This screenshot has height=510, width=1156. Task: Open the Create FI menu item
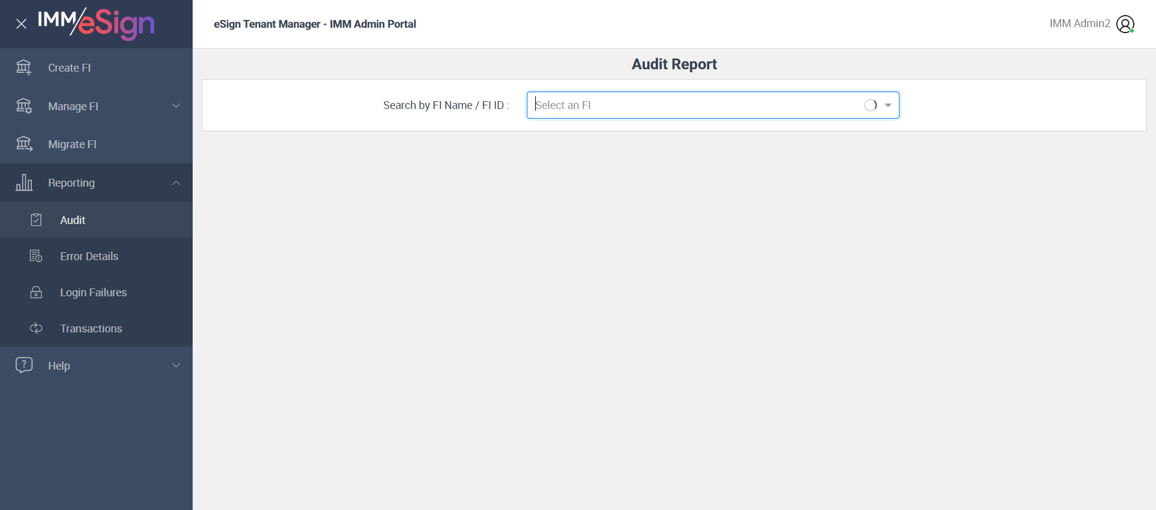point(96,67)
